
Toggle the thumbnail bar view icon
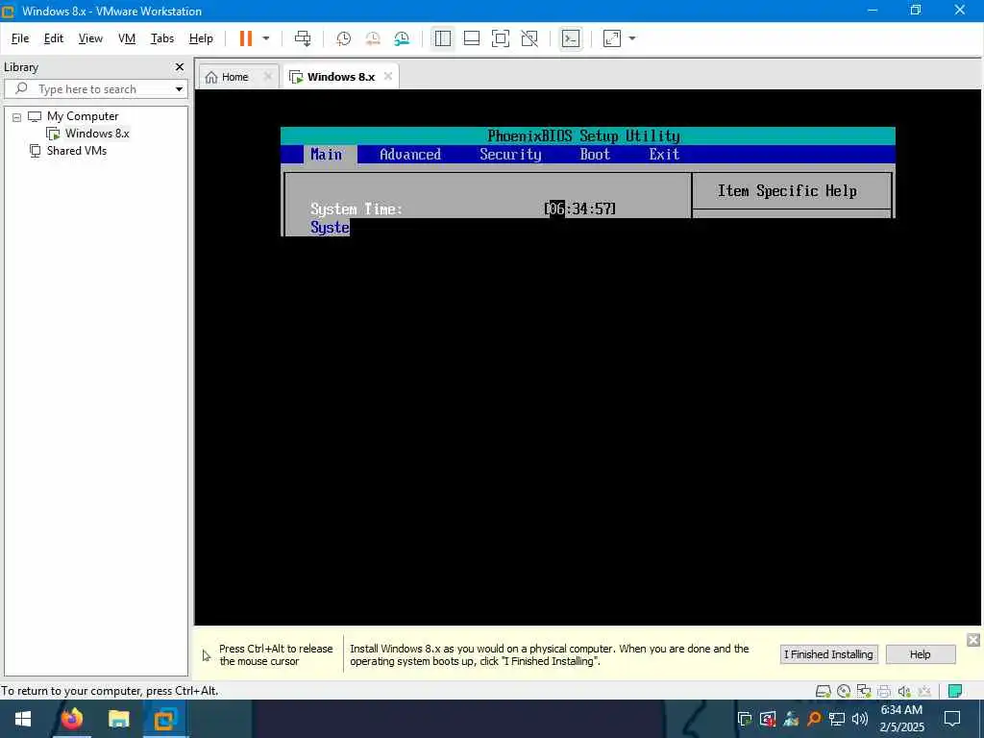click(471, 38)
